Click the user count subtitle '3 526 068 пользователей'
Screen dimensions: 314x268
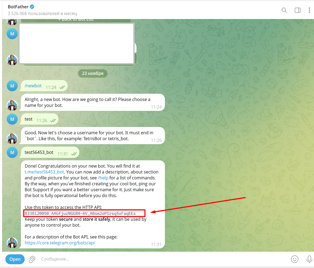[x=42, y=13]
